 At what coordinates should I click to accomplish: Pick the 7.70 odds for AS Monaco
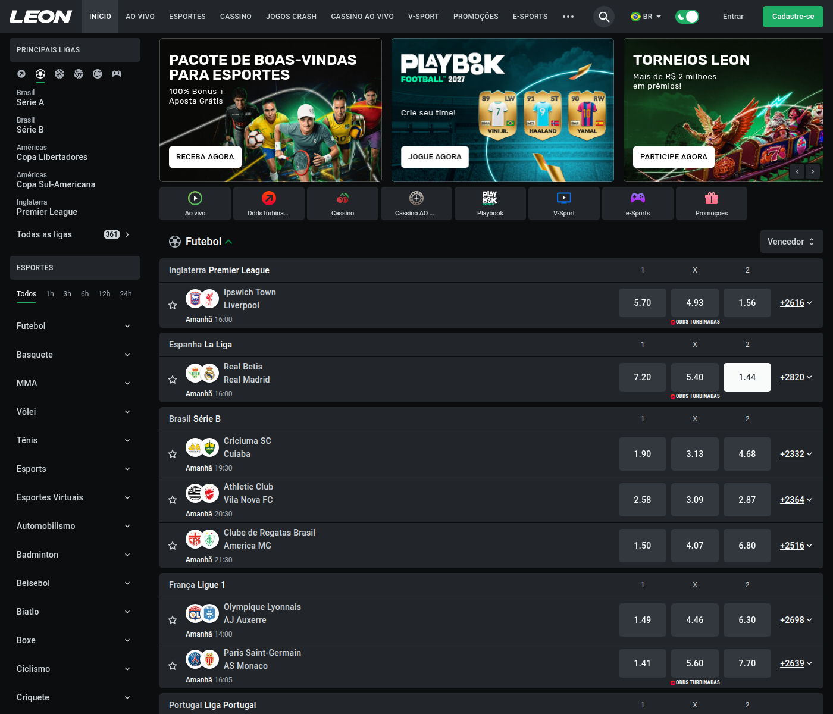pos(747,663)
